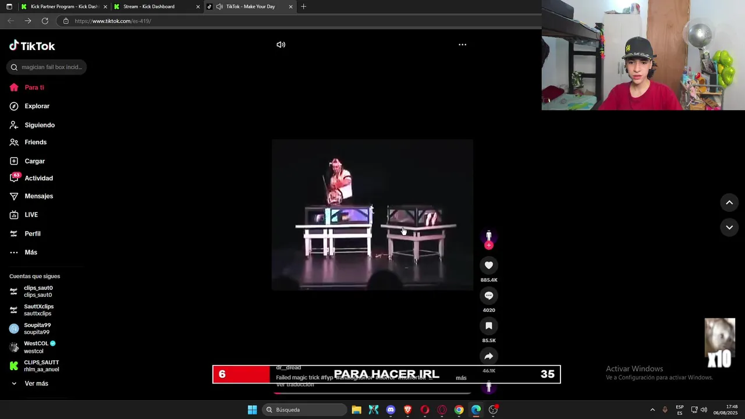The width and height of the screenshot is (745, 419).
Task: Open File Explorer from taskbar
Action: click(x=356, y=410)
